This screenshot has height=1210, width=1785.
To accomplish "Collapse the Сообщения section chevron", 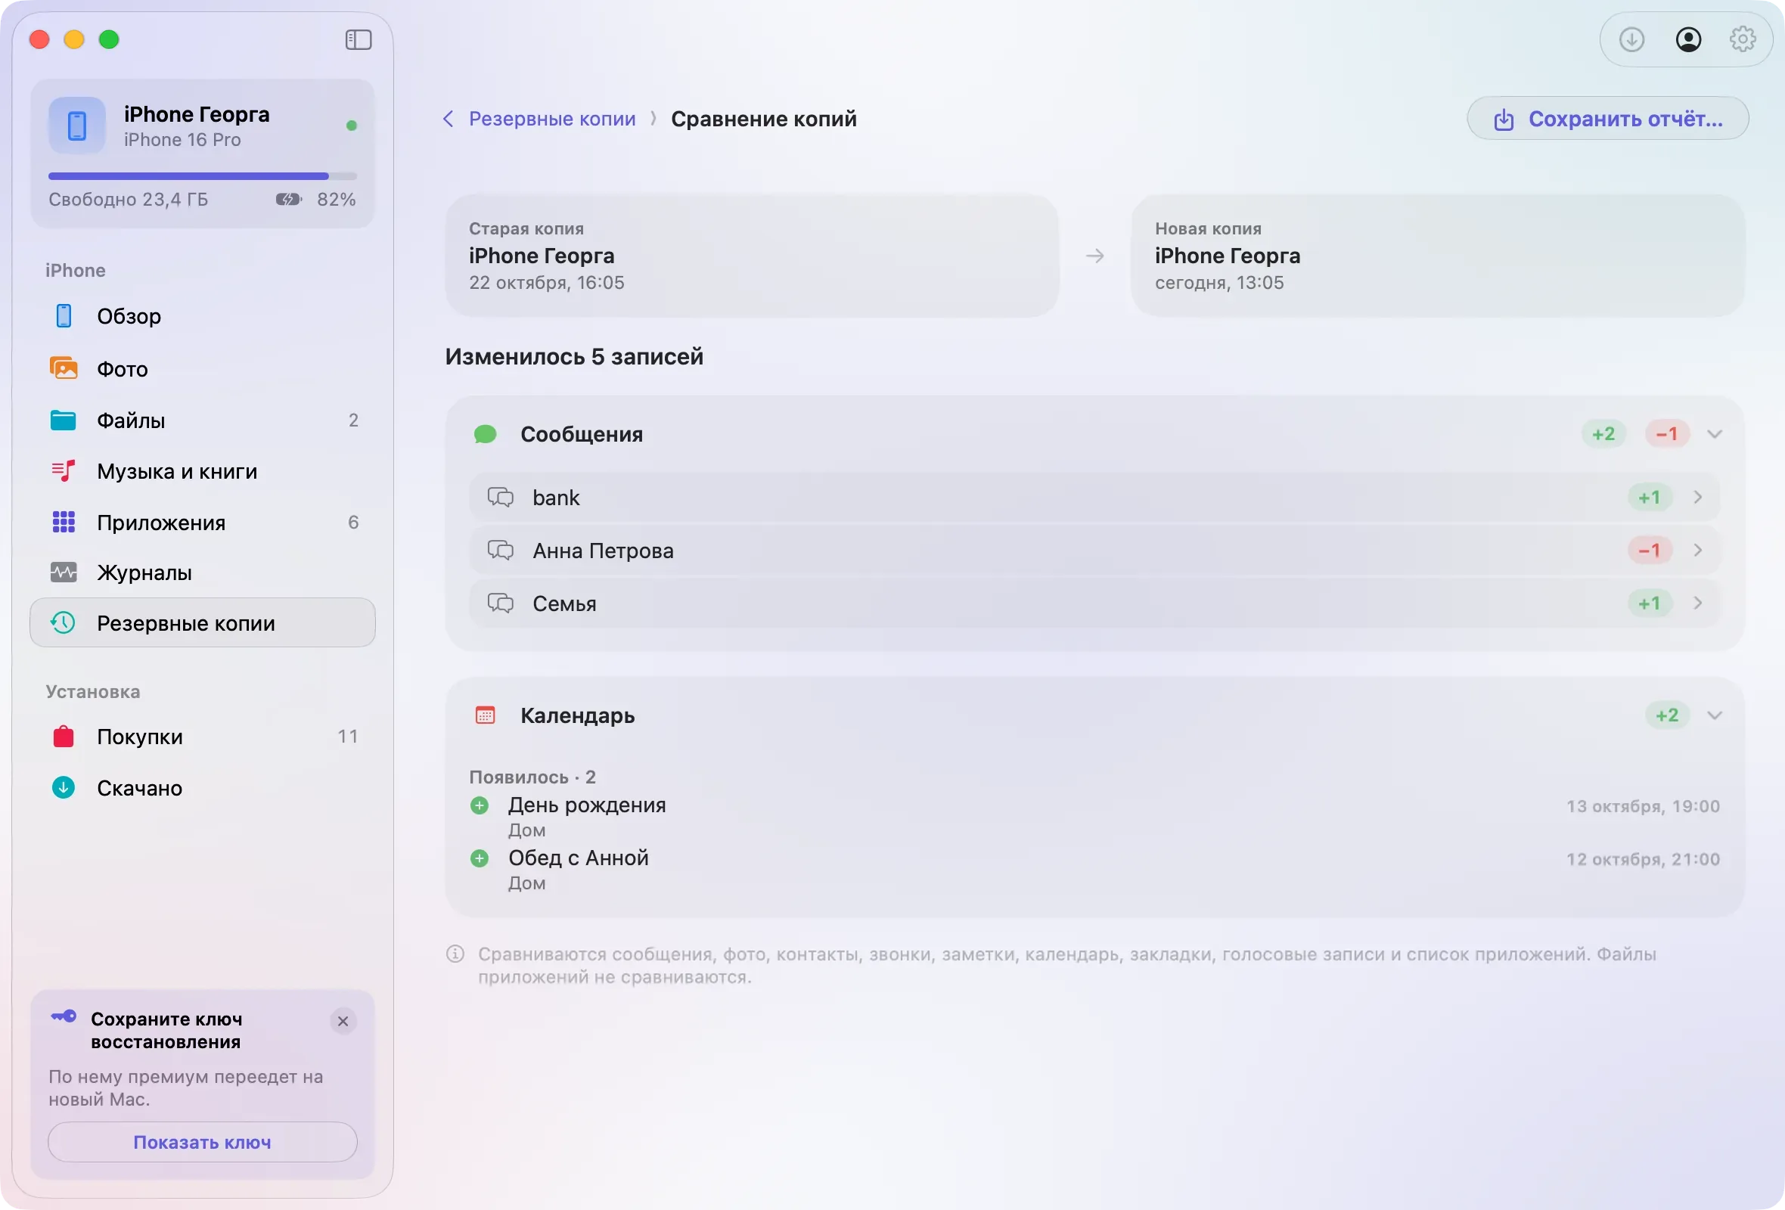I will (x=1714, y=434).
